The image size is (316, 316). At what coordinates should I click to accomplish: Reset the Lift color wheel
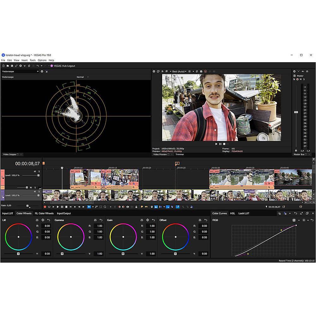48,220
